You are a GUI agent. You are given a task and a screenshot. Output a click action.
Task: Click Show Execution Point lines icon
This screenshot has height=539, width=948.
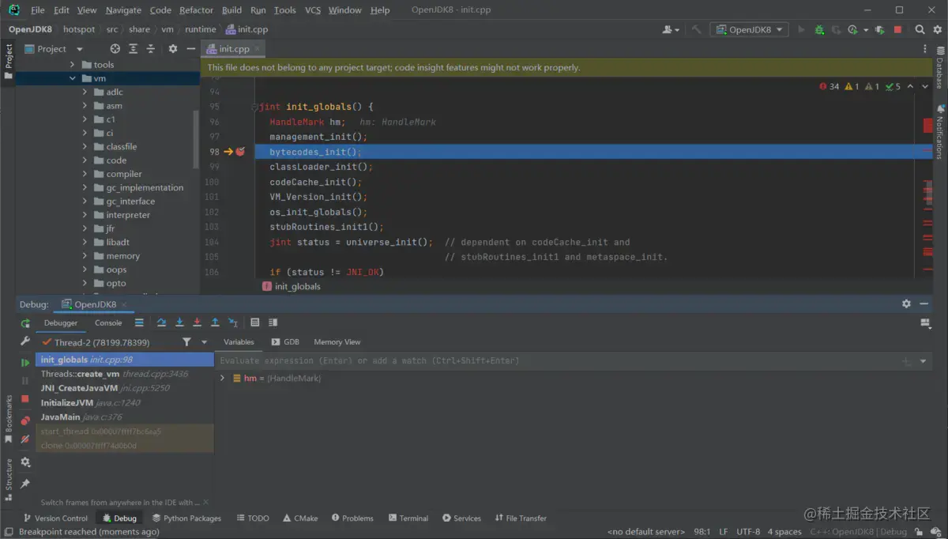click(139, 322)
